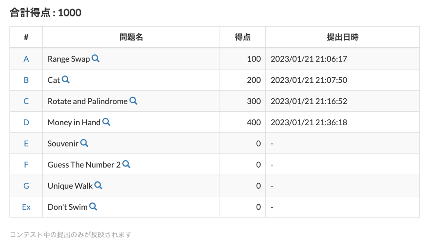Open the Unique Walk preview icon
The width and height of the screenshot is (438, 251).
[98, 186]
